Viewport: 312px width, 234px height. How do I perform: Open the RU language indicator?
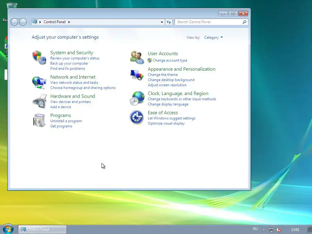(x=255, y=229)
